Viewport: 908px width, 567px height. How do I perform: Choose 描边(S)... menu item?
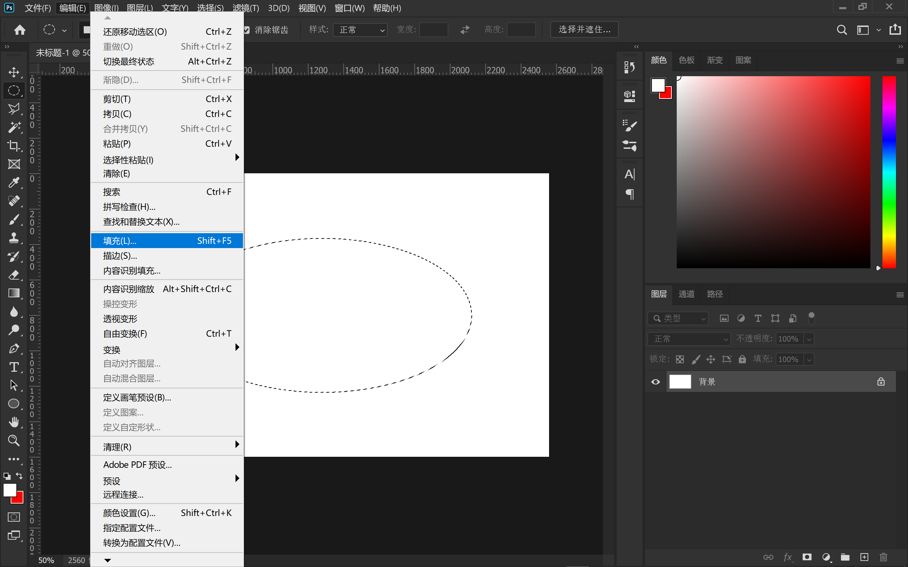point(167,256)
